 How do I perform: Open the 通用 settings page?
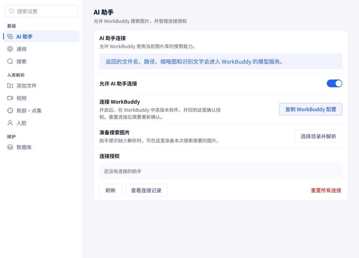point(41,49)
